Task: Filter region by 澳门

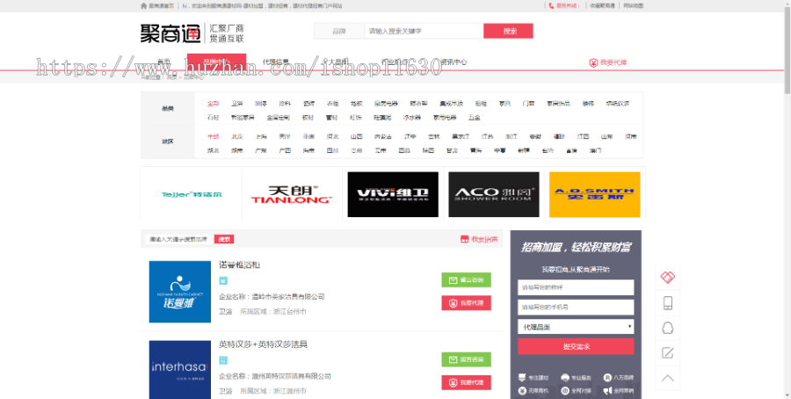Action: pyautogui.click(x=595, y=150)
